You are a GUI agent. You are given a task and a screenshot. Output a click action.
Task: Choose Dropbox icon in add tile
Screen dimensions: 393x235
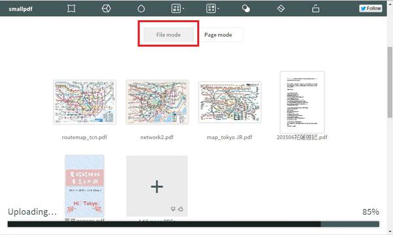pyautogui.click(x=173, y=208)
